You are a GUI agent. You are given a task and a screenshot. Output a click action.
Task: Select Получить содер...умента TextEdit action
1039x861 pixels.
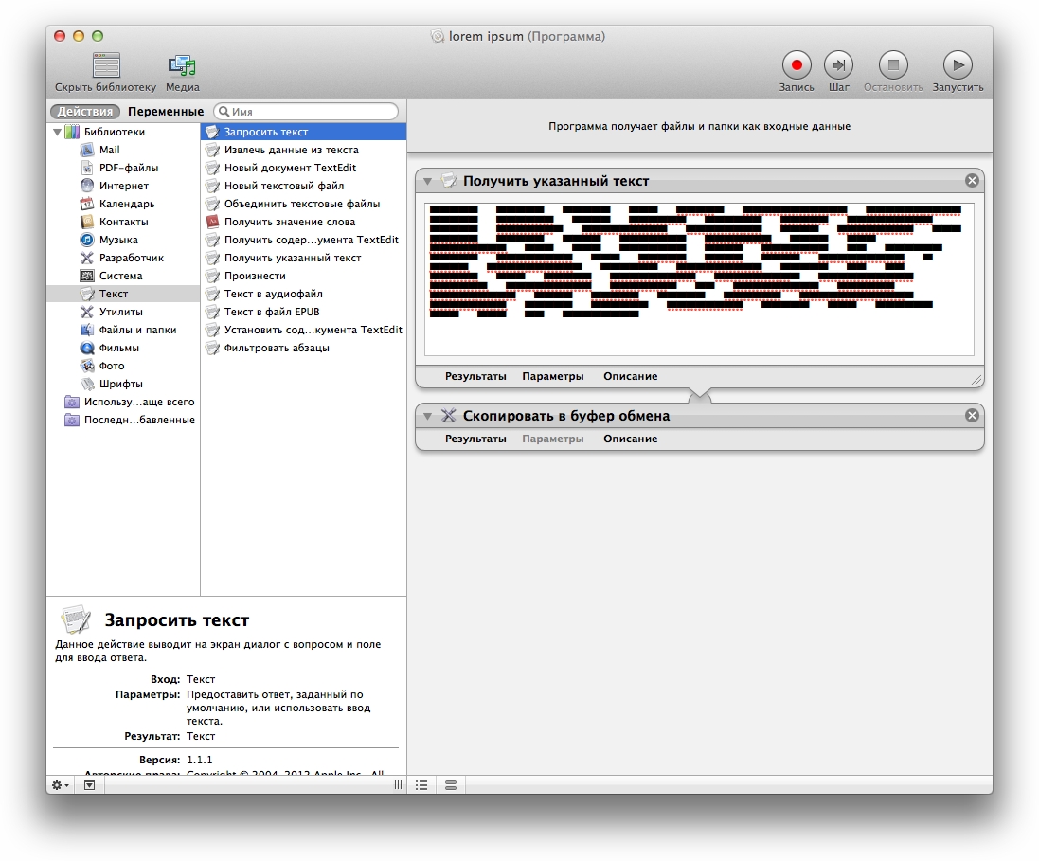(303, 240)
